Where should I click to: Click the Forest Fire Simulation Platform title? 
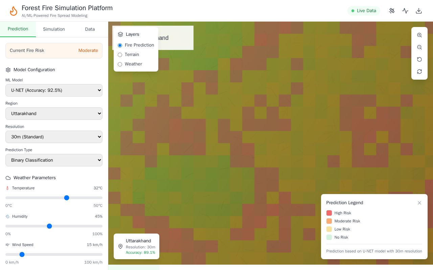point(67,8)
